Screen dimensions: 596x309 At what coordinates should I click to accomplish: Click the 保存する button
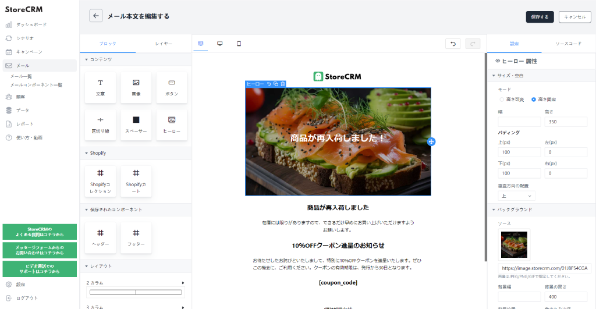(540, 17)
